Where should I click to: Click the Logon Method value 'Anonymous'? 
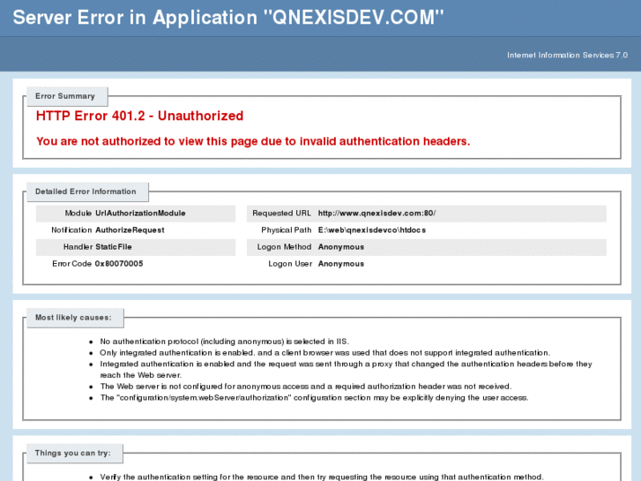click(x=341, y=247)
